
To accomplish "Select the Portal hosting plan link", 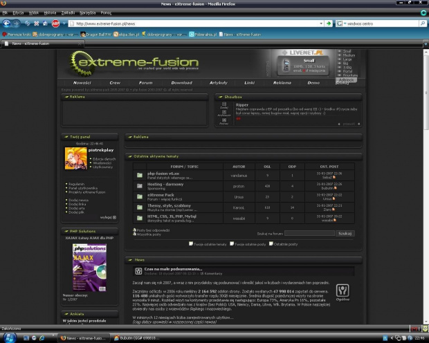I will click(347, 71).
